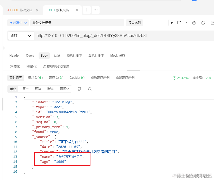Click the search magnifier icon above the JSON response
Screen dimensions: 214x180
tap(90, 89)
